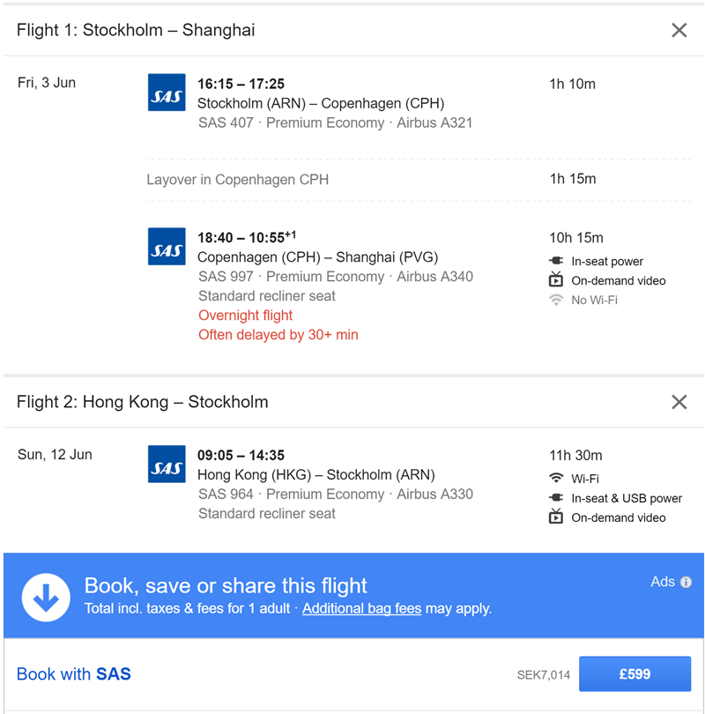Open the Ads info icon
The height and width of the screenshot is (714, 705).
tap(686, 582)
